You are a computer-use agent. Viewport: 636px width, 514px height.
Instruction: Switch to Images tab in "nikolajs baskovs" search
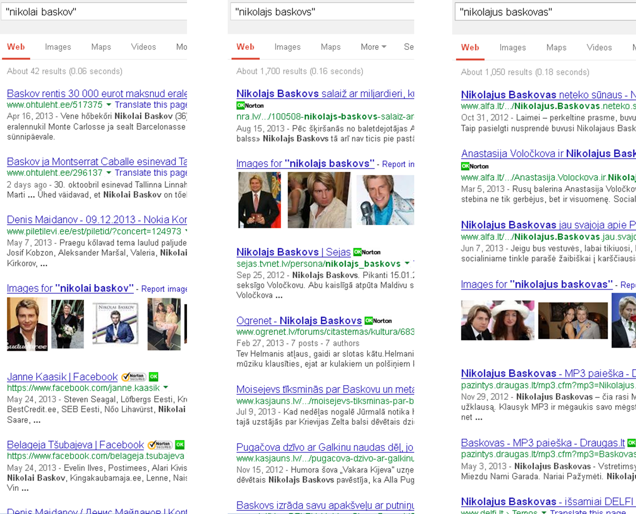click(x=288, y=47)
